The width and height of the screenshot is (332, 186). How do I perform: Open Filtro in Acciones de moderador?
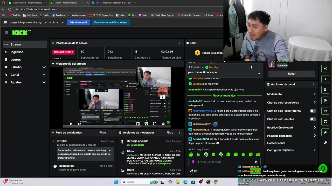tap(170, 133)
